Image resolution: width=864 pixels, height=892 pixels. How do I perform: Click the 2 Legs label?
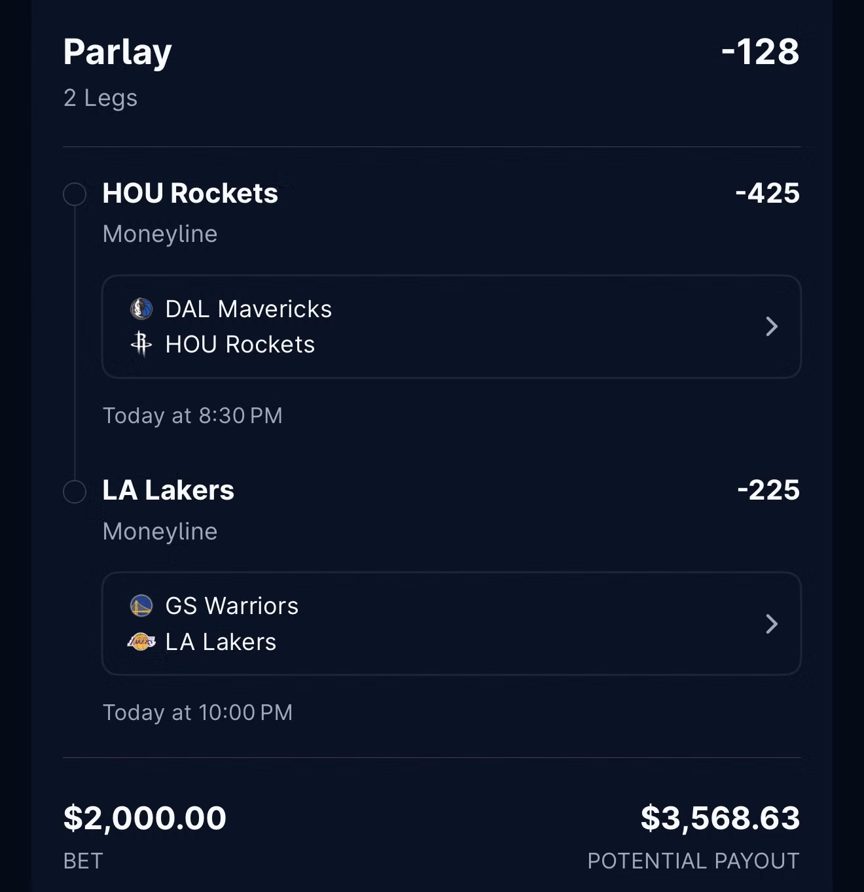[100, 98]
